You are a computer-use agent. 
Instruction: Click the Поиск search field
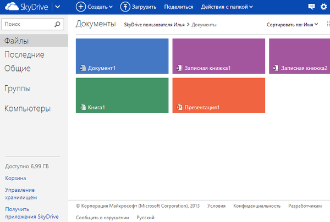(32, 24)
